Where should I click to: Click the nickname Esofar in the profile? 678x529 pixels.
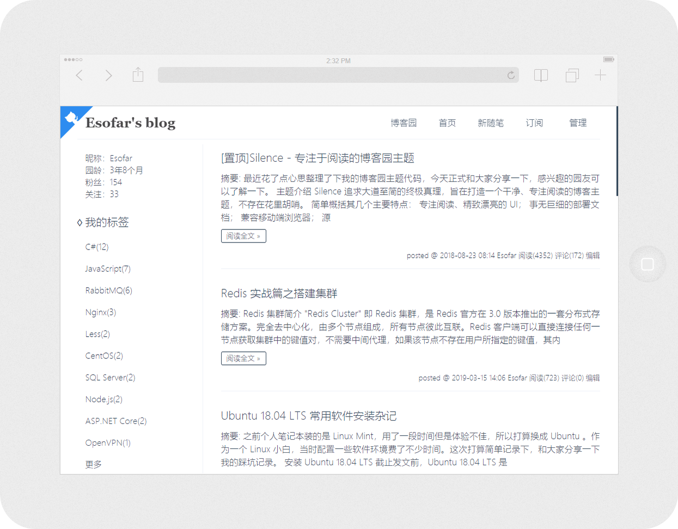point(121,159)
